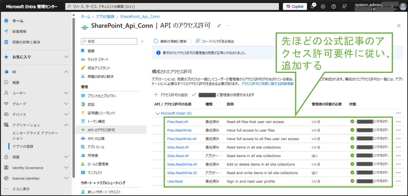The width and height of the screenshot is (408, 196).
Task: Collapse the Microsoft Graph (8) group
Action: coord(157,113)
